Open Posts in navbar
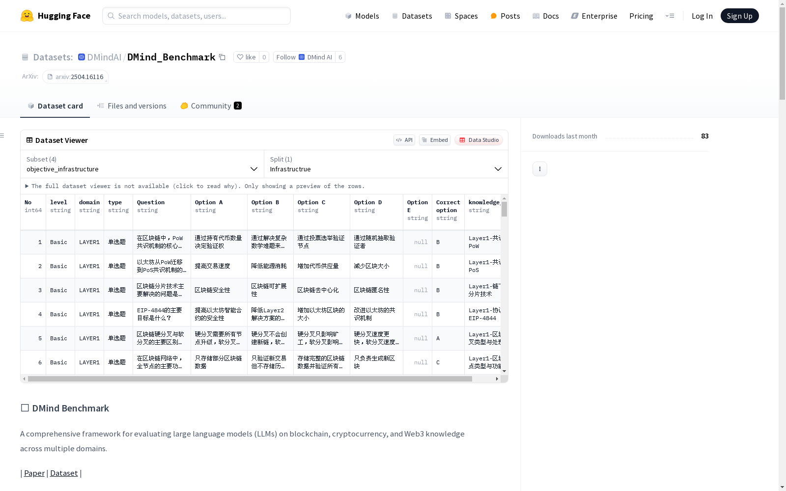The width and height of the screenshot is (786, 491). [x=505, y=16]
